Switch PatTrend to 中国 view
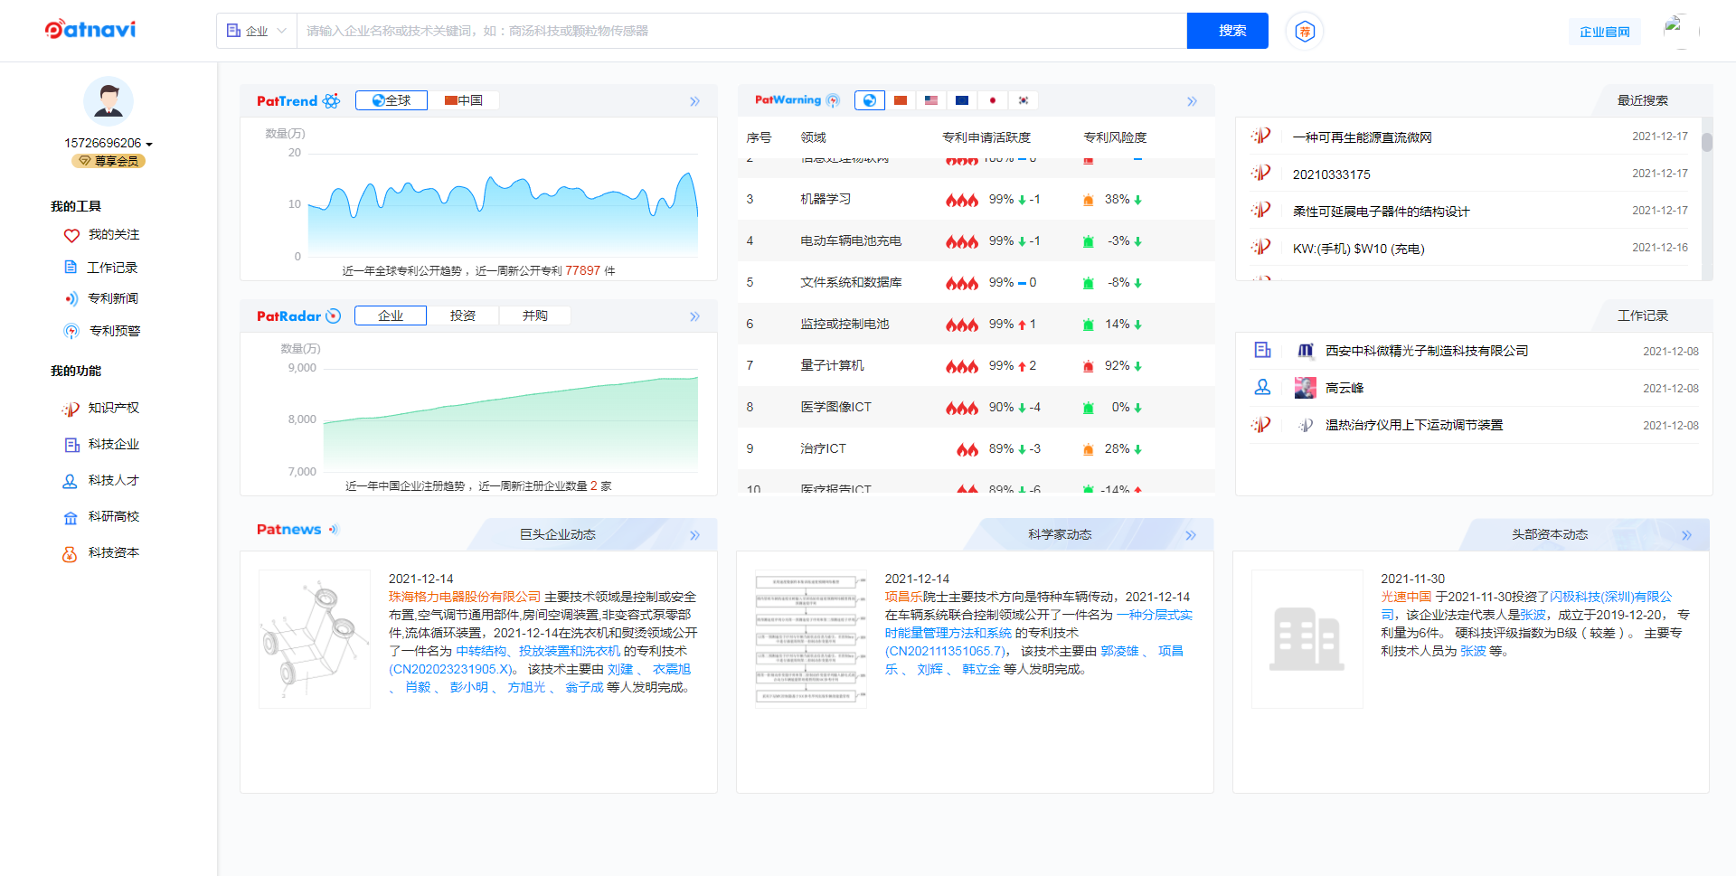1736x876 pixels. [x=464, y=99]
